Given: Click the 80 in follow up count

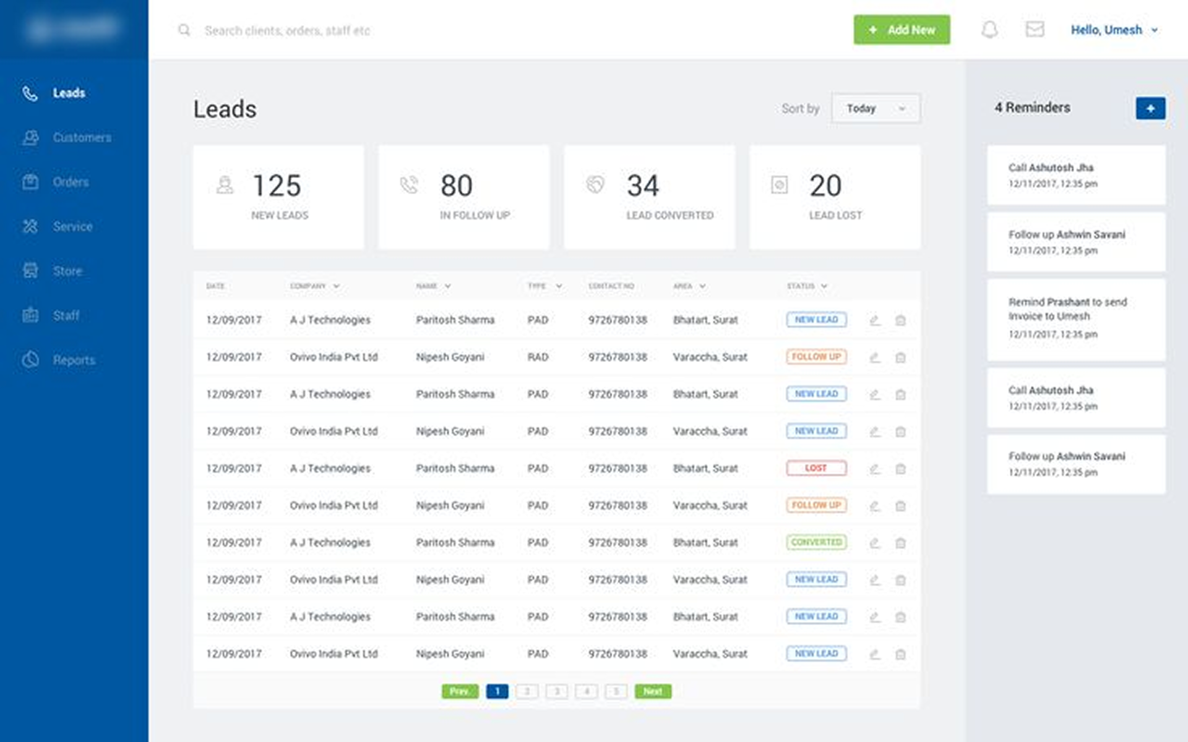Looking at the screenshot, I should pyautogui.click(x=457, y=185).
